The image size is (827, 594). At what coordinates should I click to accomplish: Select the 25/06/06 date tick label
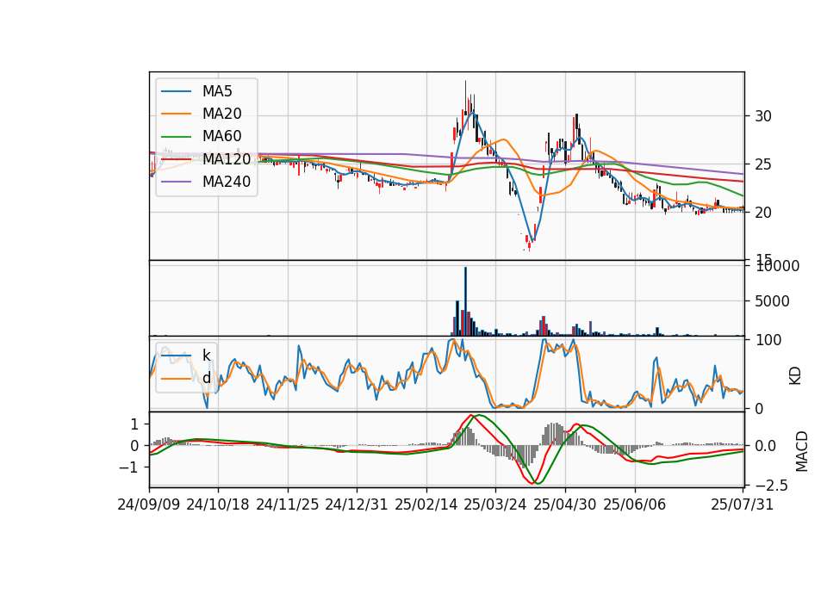635,504
